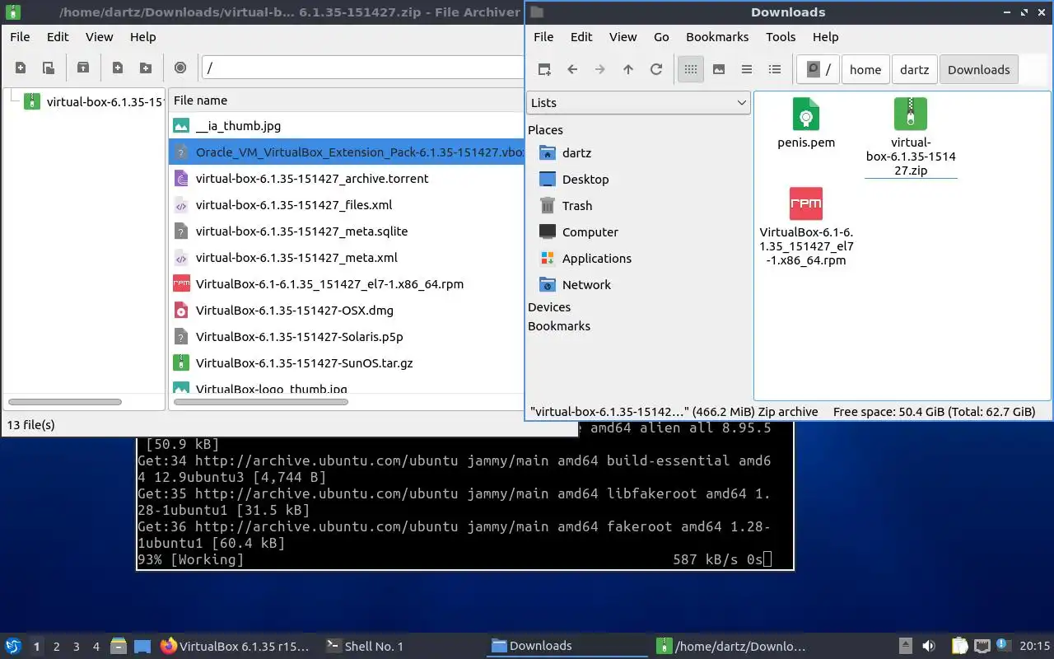
Task: Select VirtualBox-6.1 el7 rpm in archive list
Action: [347, 284]
